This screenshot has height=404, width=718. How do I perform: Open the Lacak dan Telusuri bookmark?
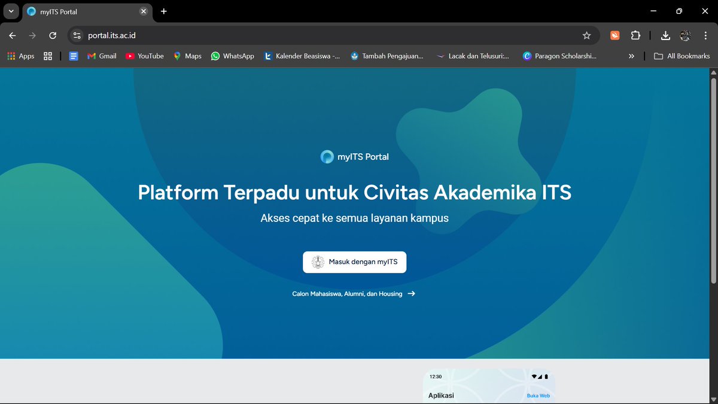click(473, 56)
